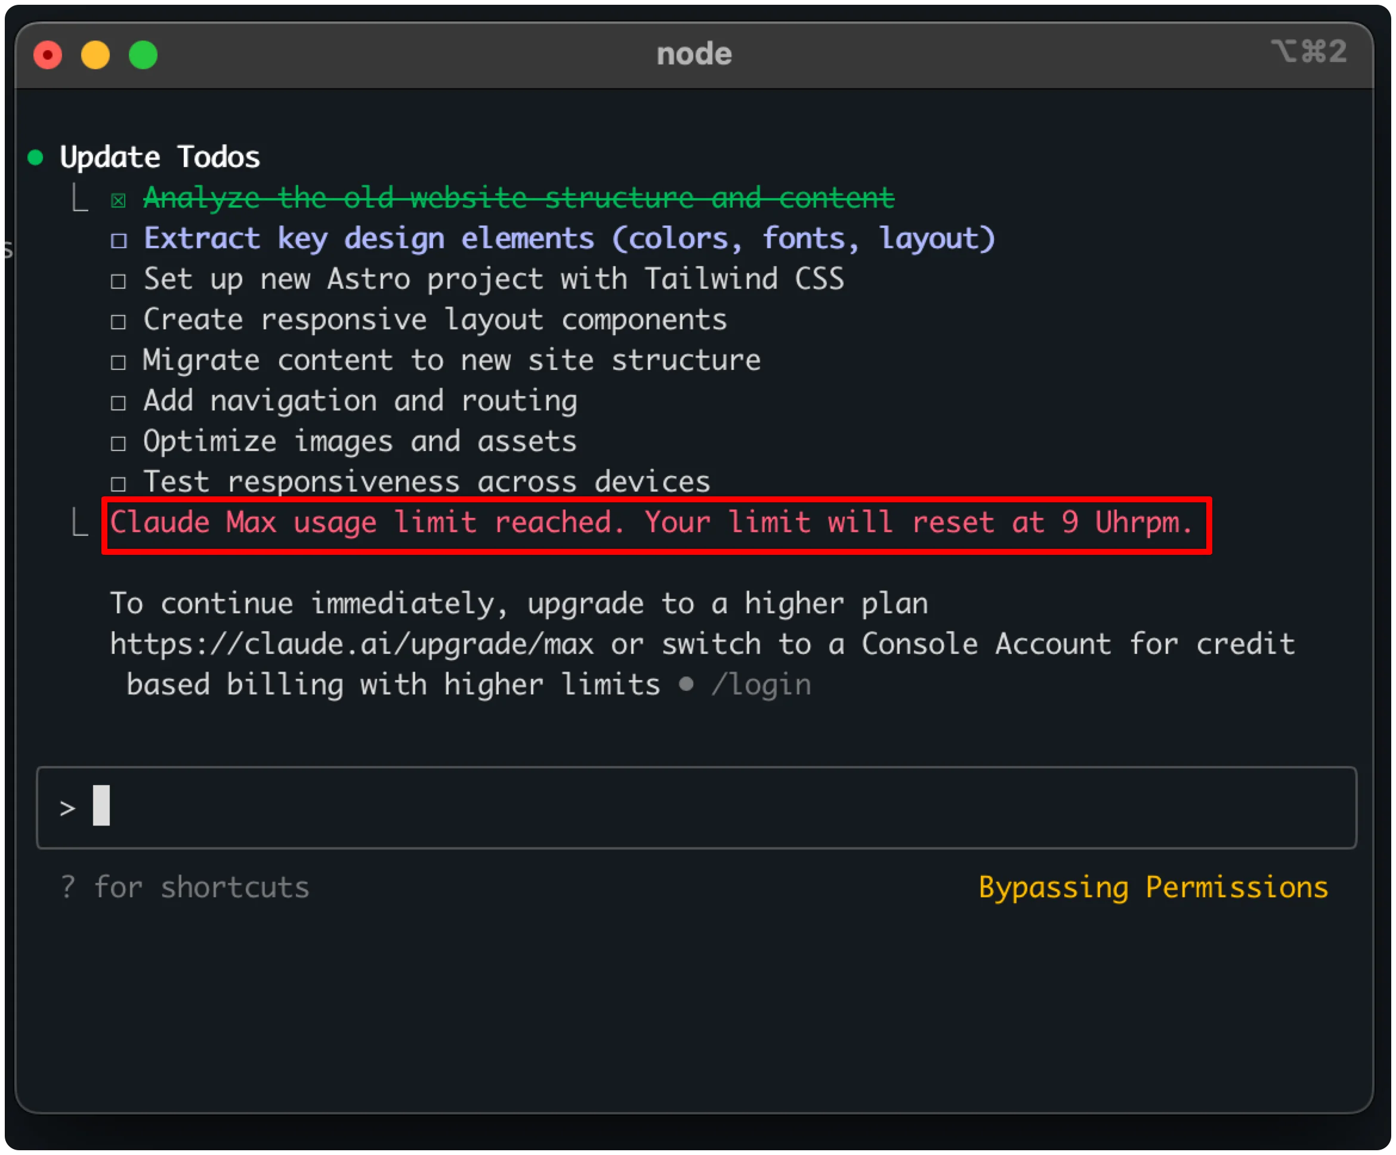Click the prompt arrow in the input box

point(67,808)
